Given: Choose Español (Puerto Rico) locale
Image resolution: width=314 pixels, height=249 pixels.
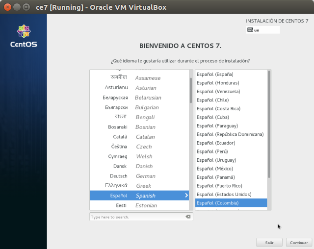Looking at the screenshot, I should point(231,186).
